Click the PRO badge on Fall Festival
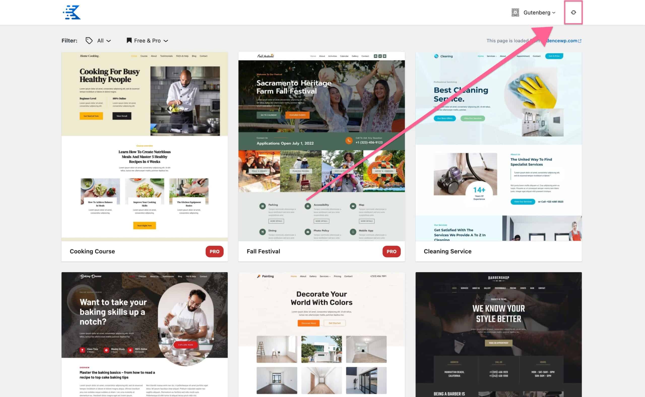645x397 pixels. [x=391, y=251]
